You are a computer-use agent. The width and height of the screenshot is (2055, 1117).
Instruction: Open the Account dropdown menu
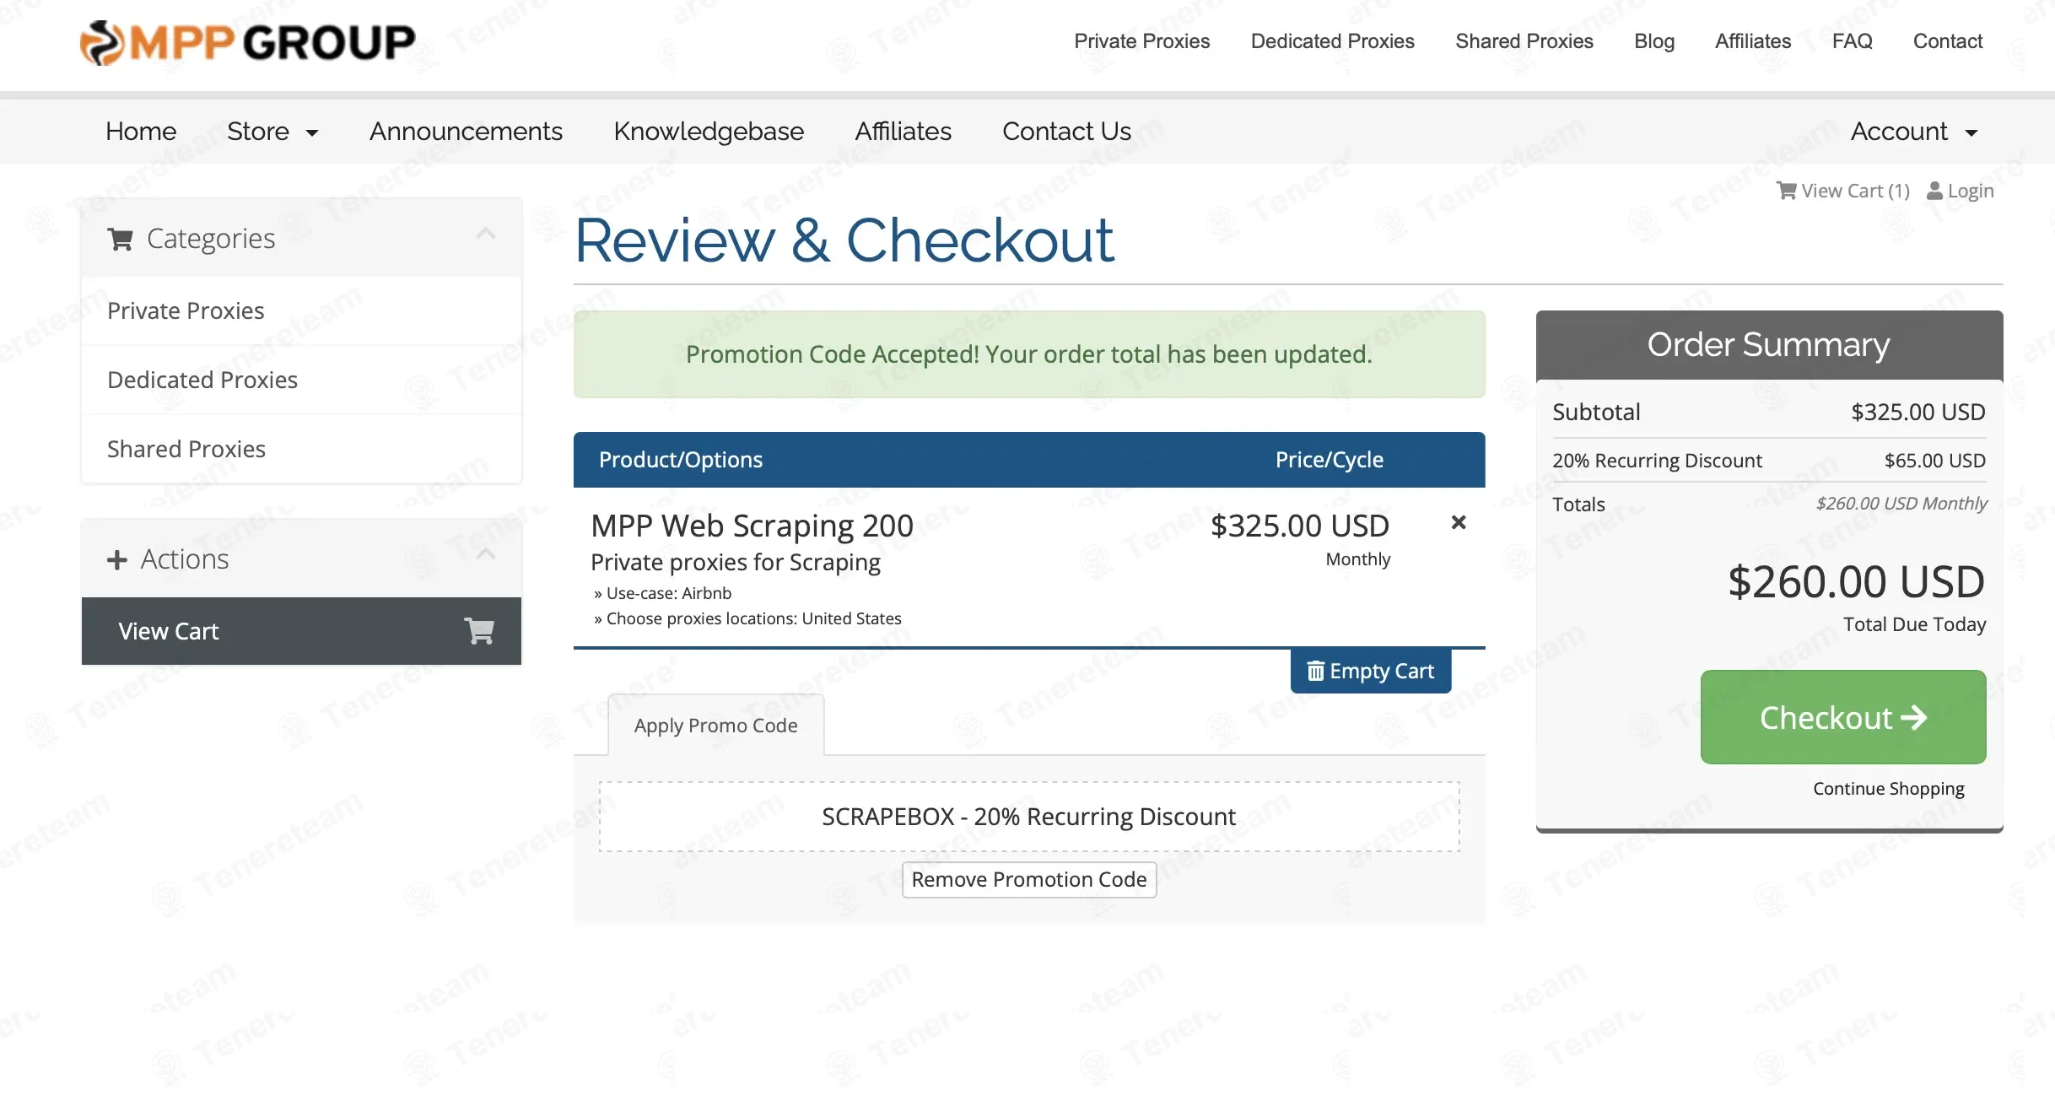tap(1914, 132)
